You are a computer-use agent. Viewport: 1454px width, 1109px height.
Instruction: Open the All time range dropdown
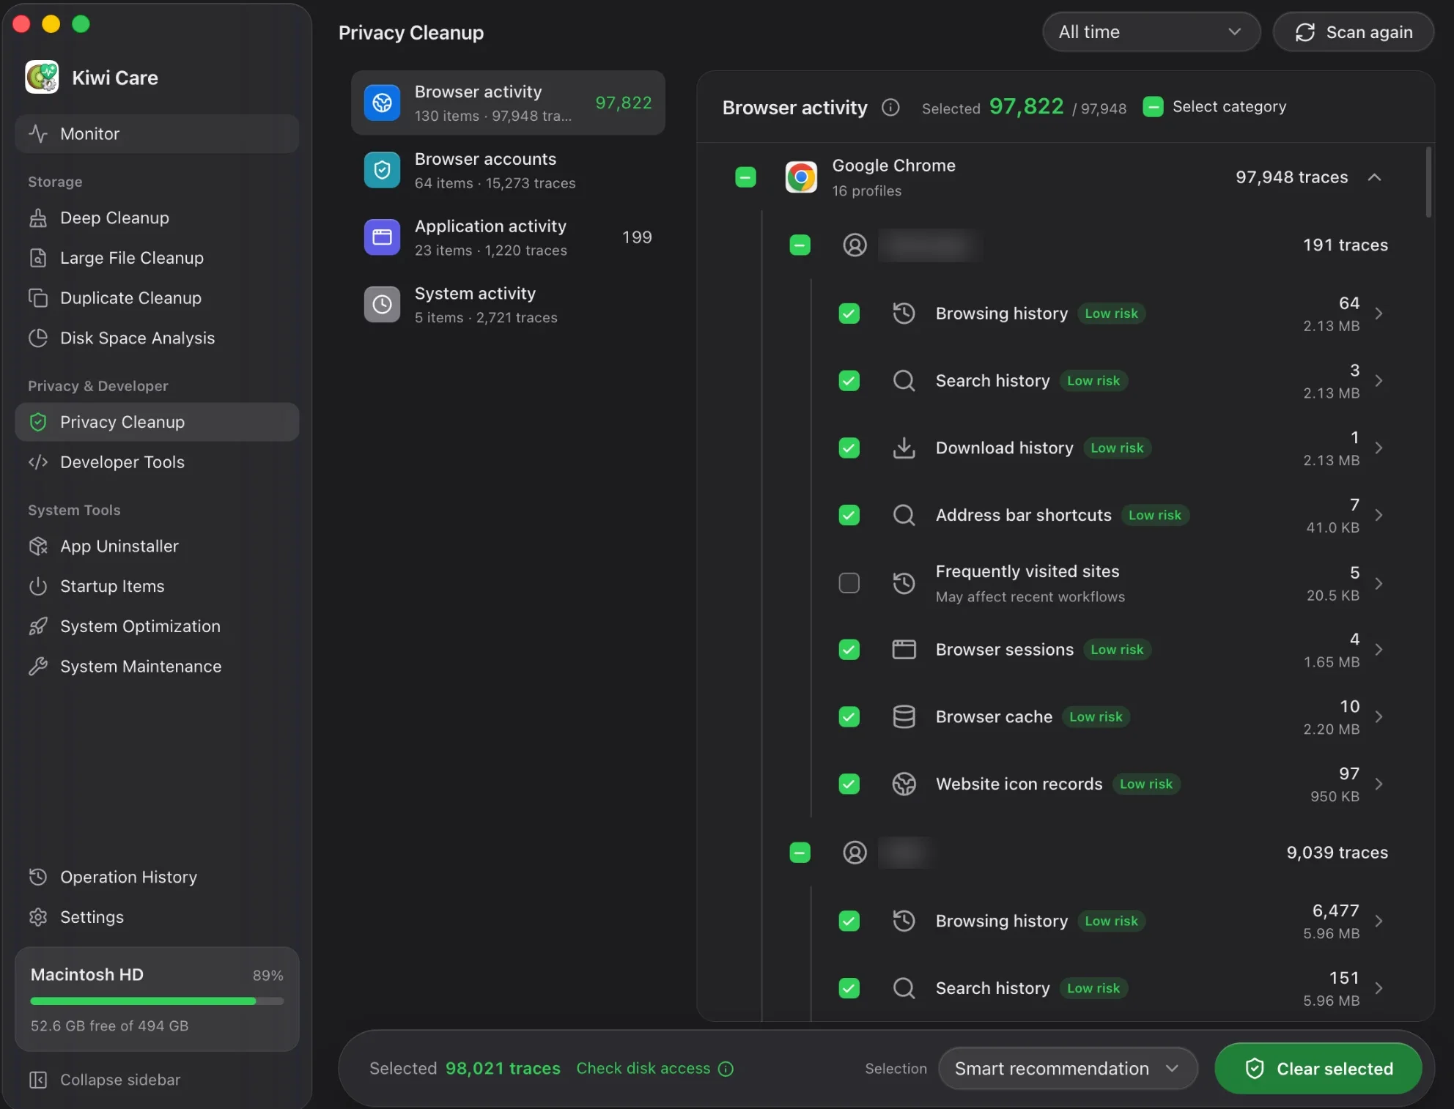tap(1151, 32)
